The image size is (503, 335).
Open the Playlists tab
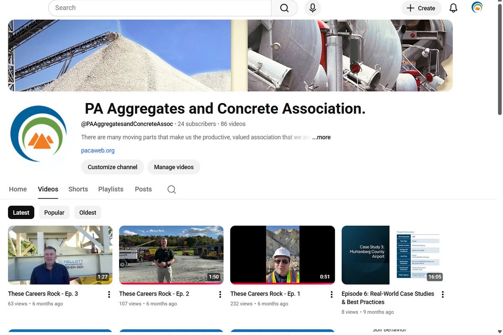[111, 189]
